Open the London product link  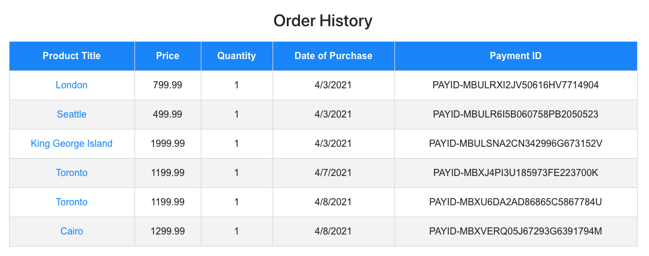click(x=72, y=85)
